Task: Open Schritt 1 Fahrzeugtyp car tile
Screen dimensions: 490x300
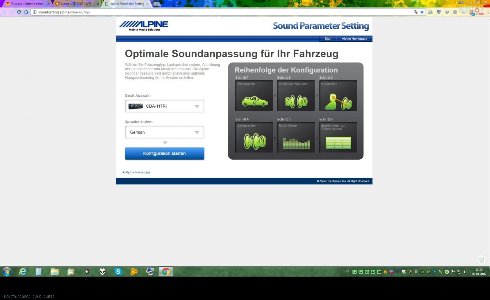Action: pyautogui.click(x=254, y=95)
